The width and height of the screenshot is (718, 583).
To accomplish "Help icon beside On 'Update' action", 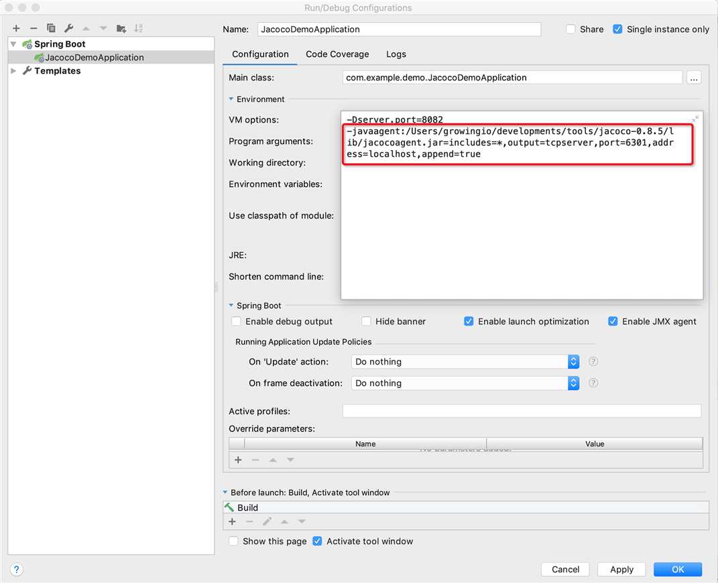I will tap(593, 361).
